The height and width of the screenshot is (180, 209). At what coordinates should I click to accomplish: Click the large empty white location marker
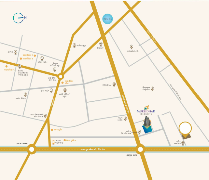coord(185,128)
